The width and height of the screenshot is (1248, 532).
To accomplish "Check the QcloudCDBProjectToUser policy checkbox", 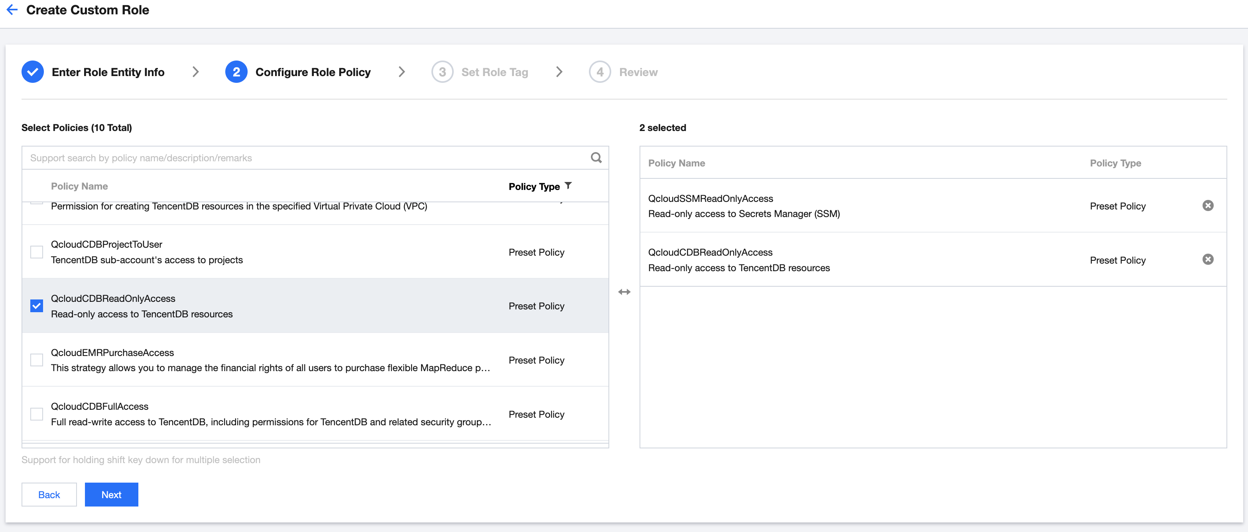I will [37, 252].
